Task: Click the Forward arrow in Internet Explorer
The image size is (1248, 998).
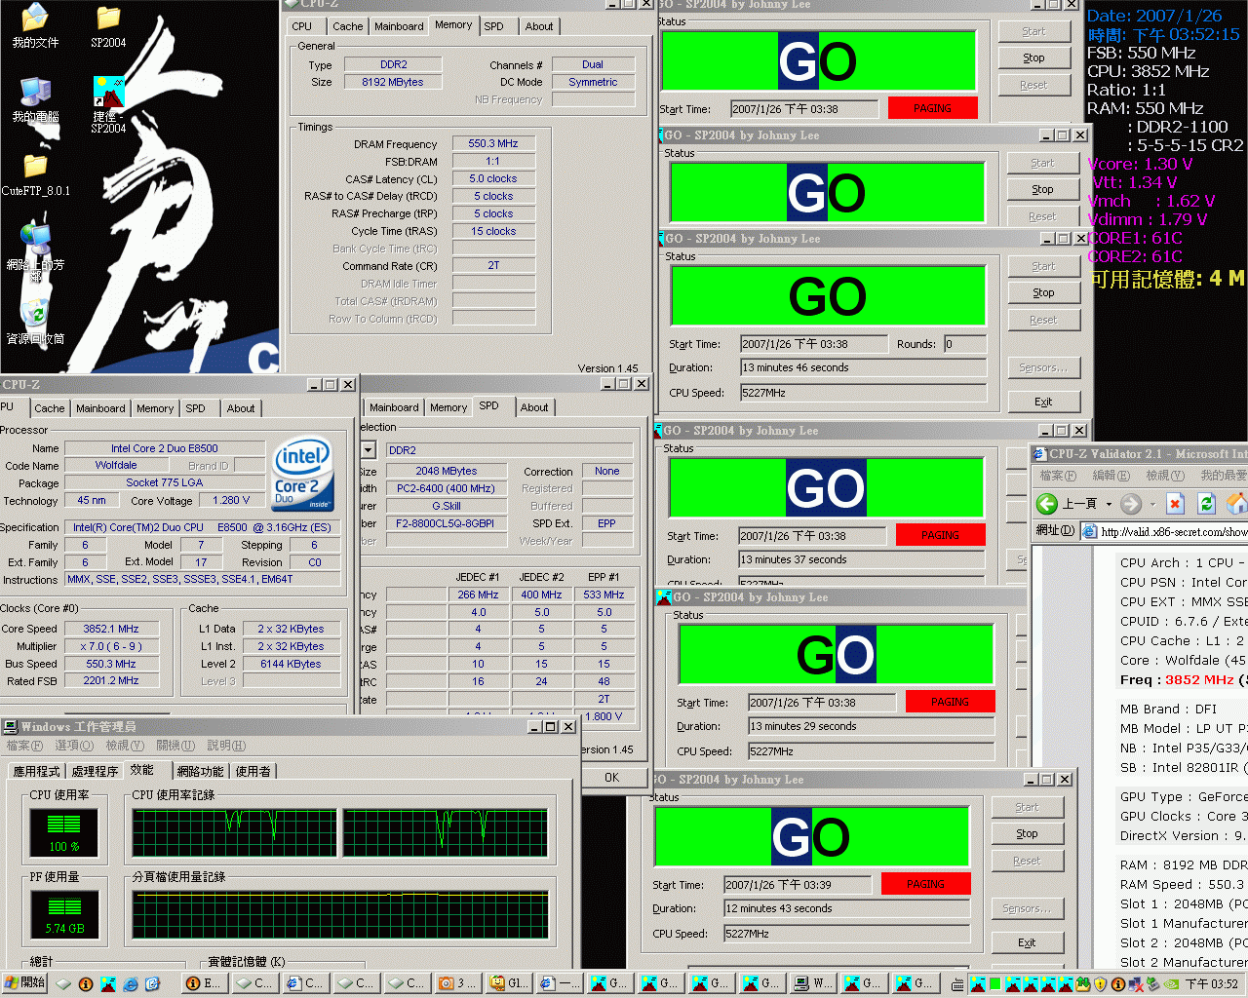Action: 1131,503
